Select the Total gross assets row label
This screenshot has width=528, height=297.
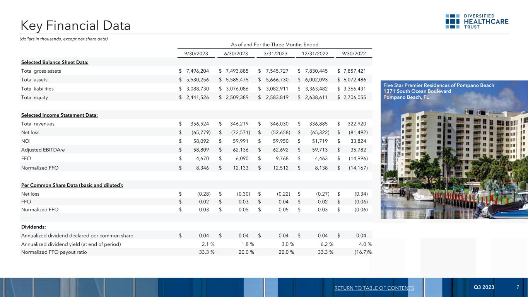point(41,71)
